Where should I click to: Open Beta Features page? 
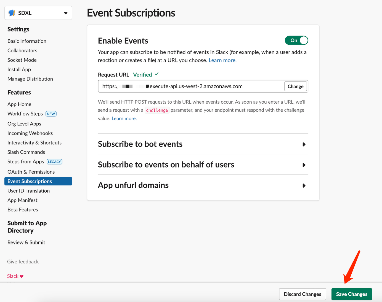pos(23,210)
